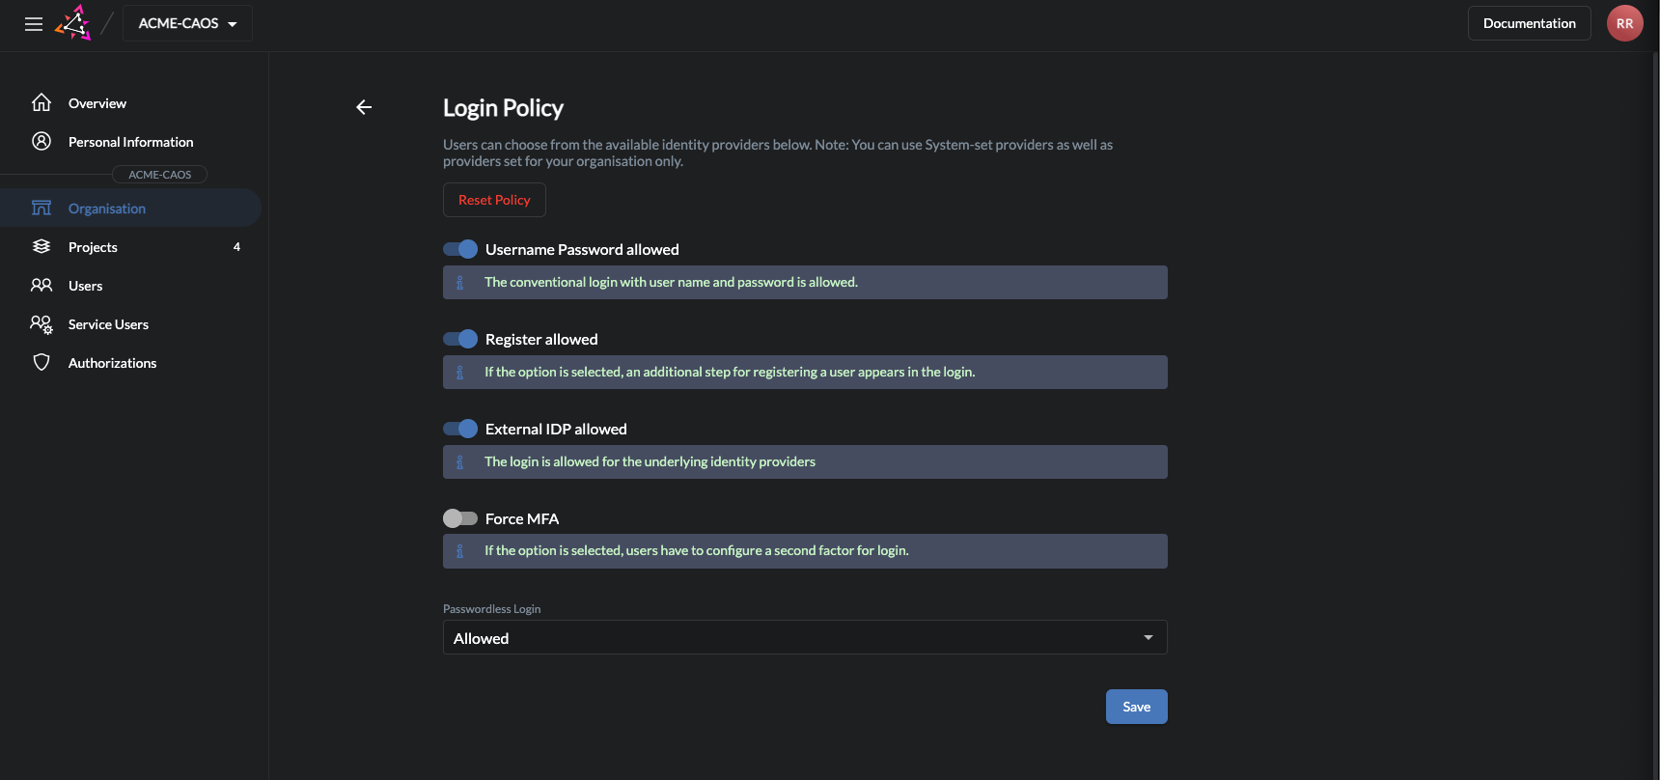
Task: Go to Organisation in sidebar
Action: point(107,209)
